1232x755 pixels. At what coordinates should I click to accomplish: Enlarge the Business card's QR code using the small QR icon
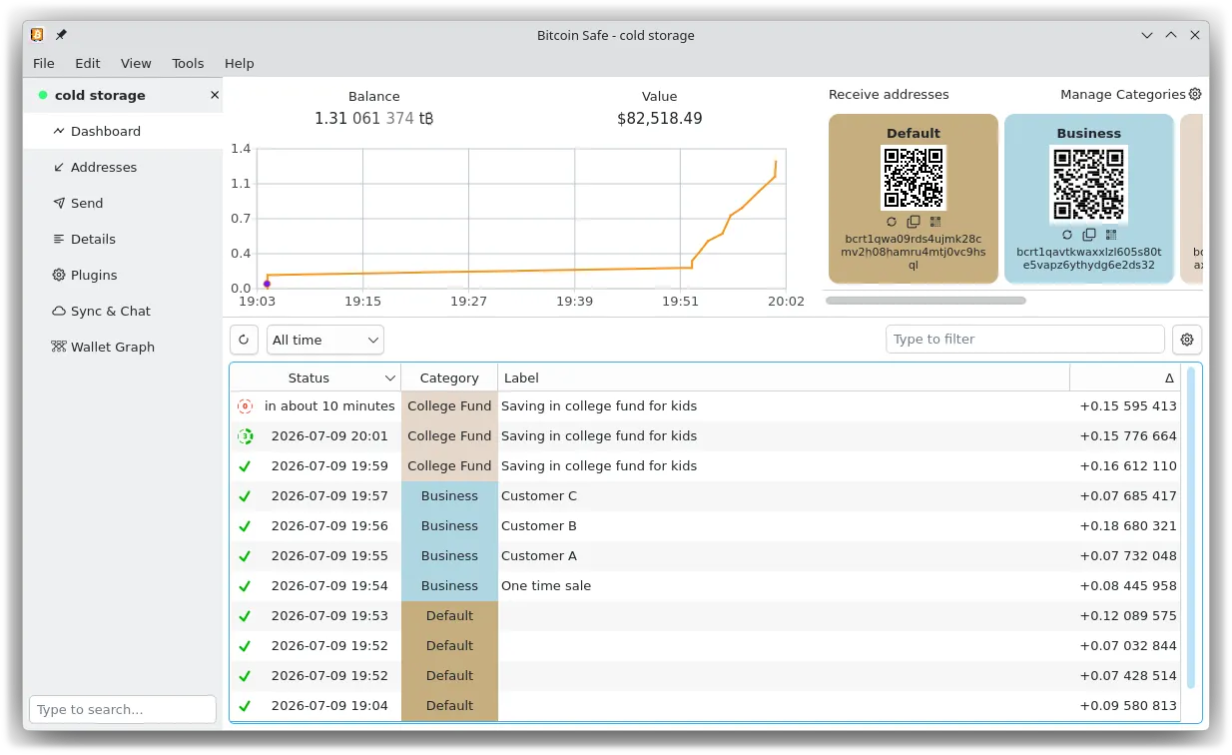click(x=1111, y=235)
